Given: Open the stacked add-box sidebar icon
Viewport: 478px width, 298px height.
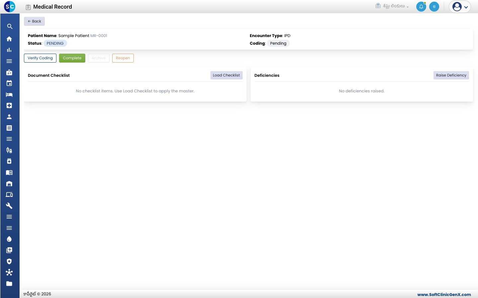Looking at the screenshot, I should click(9, 250).
